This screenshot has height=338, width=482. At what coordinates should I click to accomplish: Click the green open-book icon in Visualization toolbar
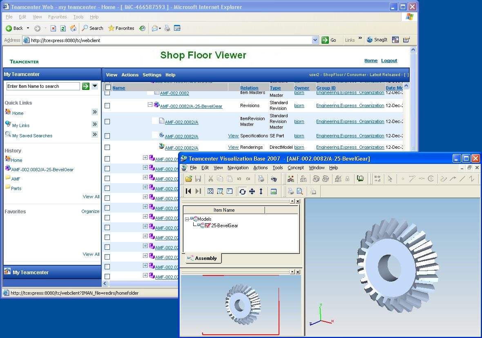(360, 178)
